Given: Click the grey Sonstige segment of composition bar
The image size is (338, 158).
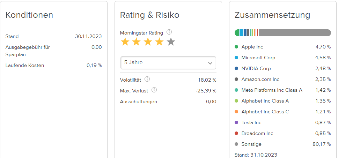Looking at the screenshot, I should 294,33.
